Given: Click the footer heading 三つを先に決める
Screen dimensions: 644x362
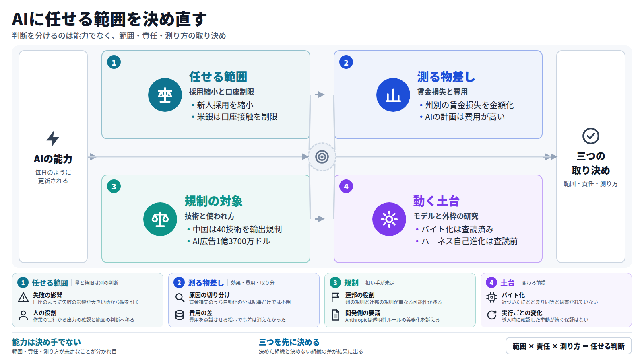Looking at the screenshot, I should click(289, 342).
